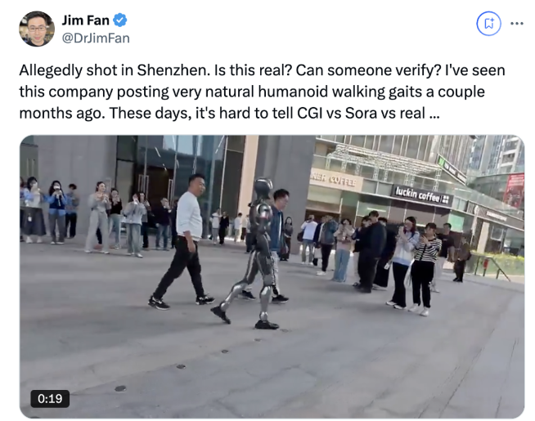Play the humanoid robot video
The height and width of the screenshot is (421, 535).
pyautogui.click(x=272, y=276)
